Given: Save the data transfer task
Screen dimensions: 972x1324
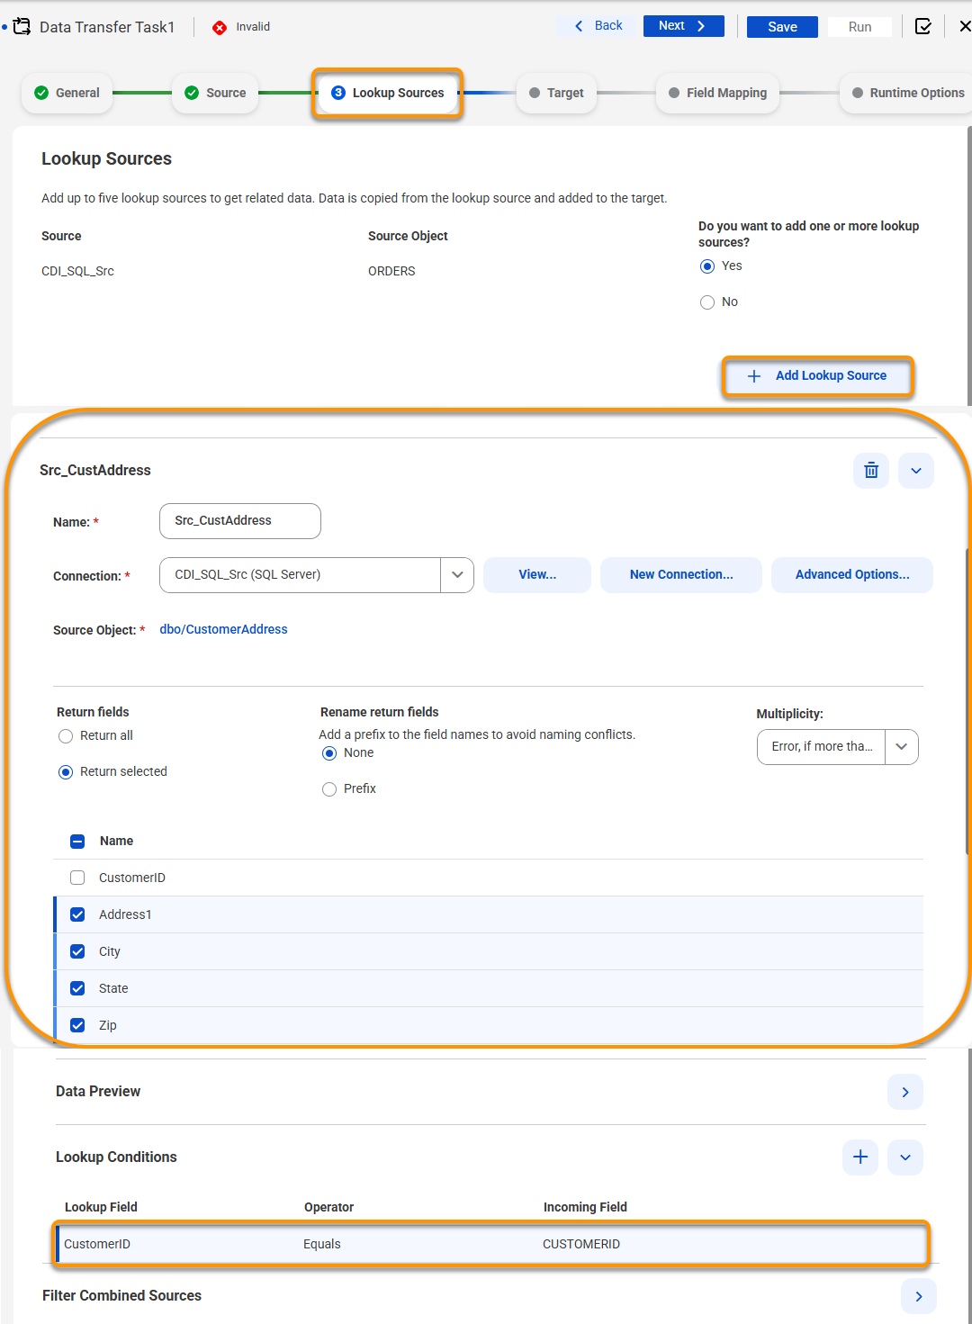Looking at the screenshot, I should pos(782,27).
